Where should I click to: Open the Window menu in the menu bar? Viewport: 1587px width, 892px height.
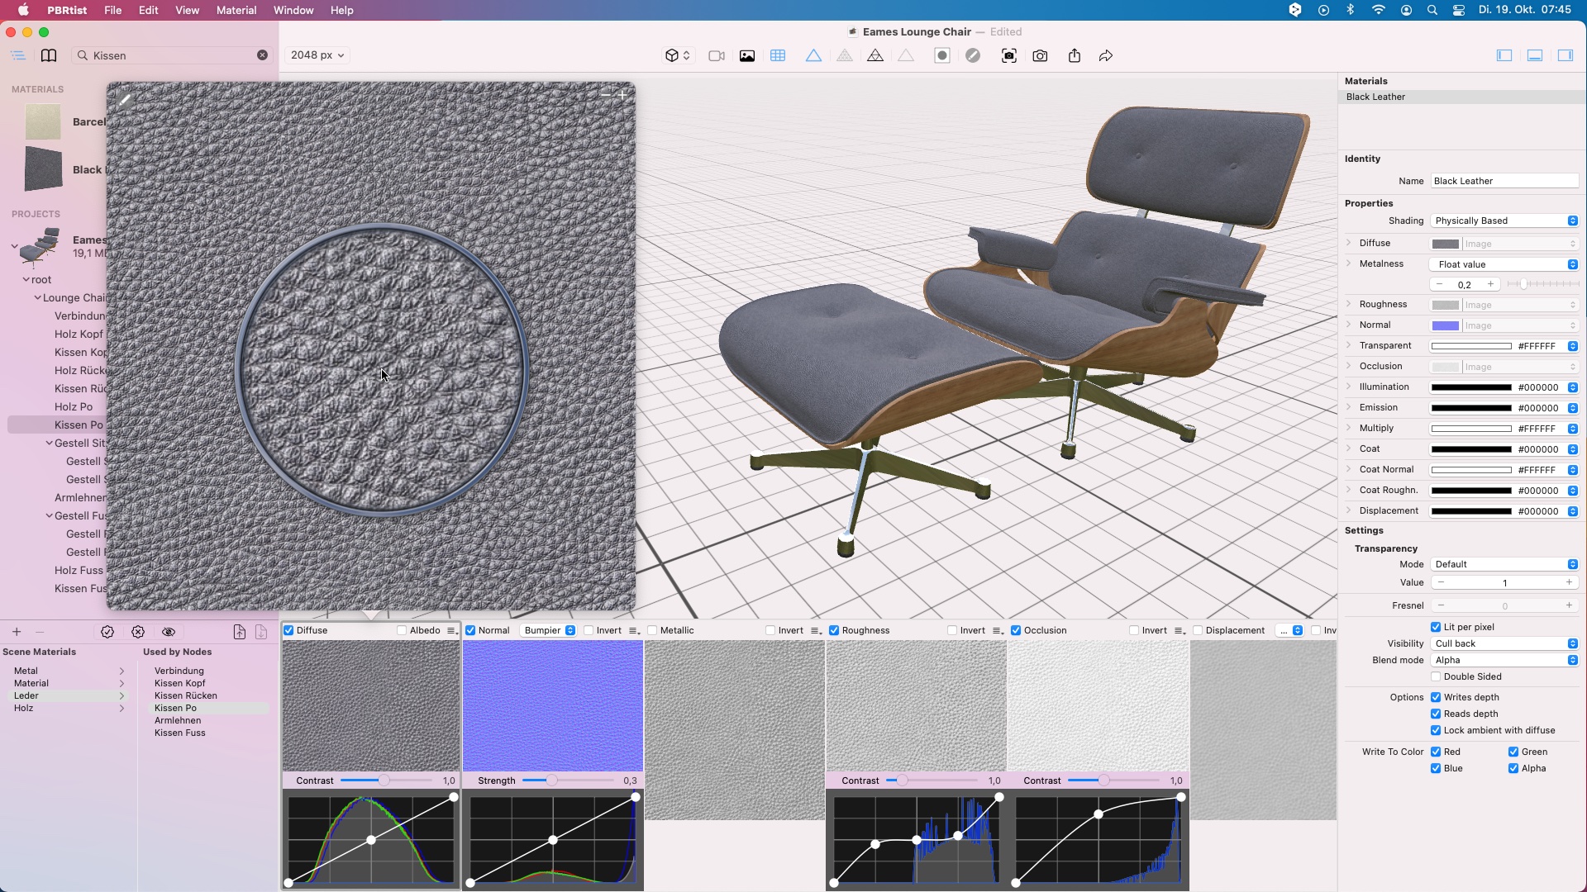pyautogui.click(x=293, y=10)
